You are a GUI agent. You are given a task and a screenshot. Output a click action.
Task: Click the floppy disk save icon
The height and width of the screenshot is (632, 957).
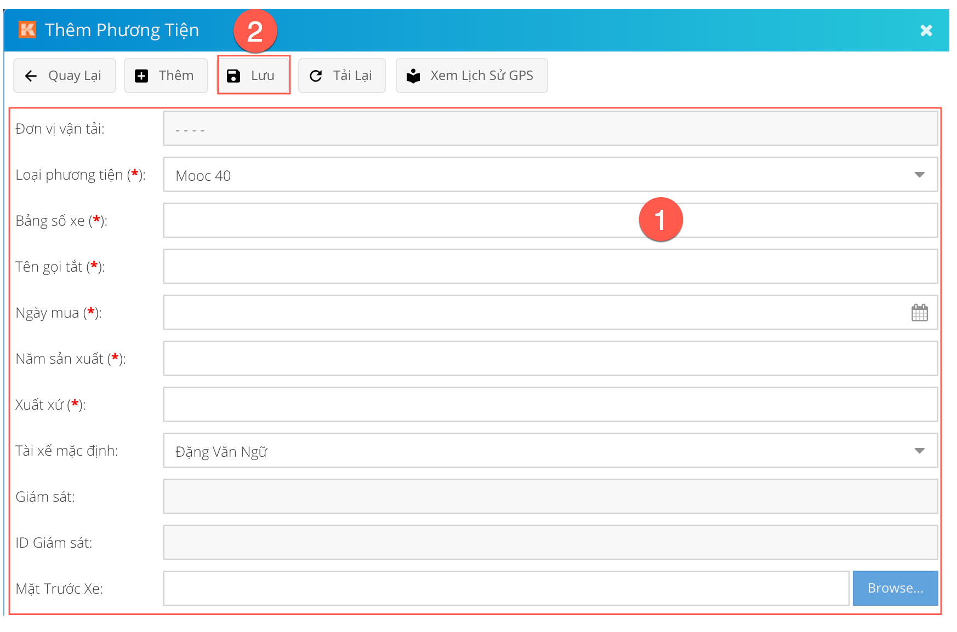[233, 76]
